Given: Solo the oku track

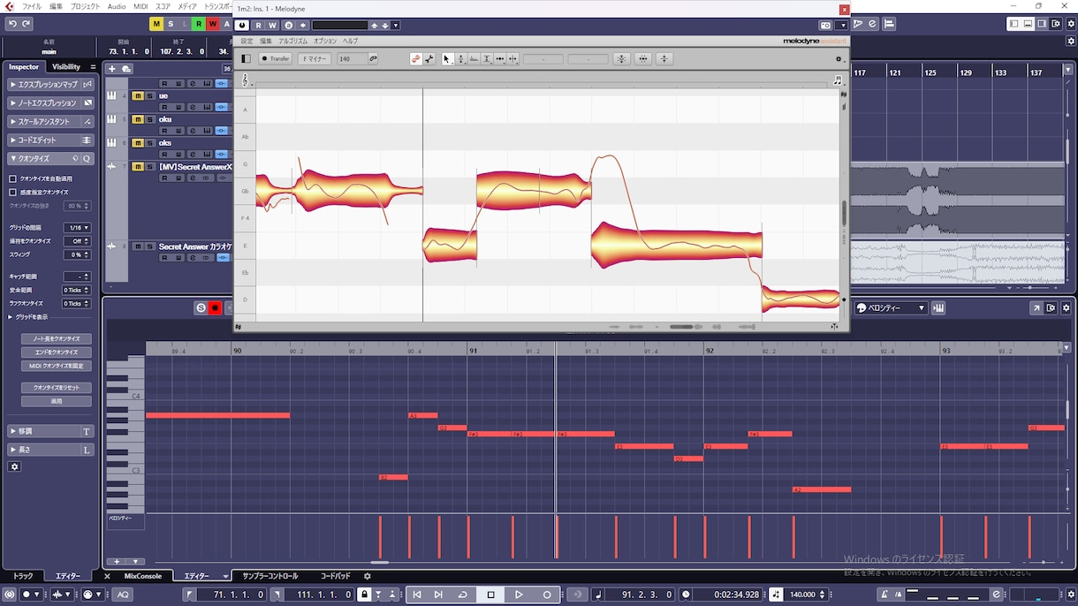Looking at the screenshot, I should (x=150, y=119).
